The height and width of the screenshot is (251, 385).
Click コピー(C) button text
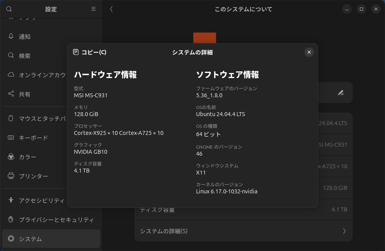click(x=94, y=52)
